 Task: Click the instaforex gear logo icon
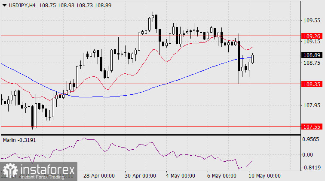[9, 169]
